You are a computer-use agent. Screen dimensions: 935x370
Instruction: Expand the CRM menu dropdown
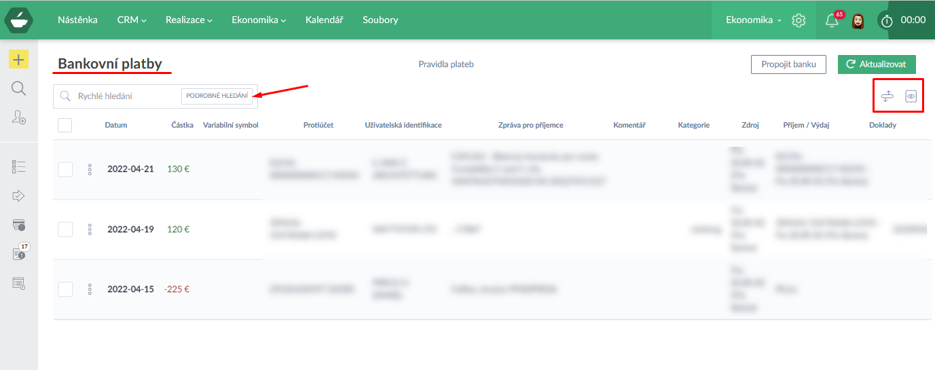[132, 20]
